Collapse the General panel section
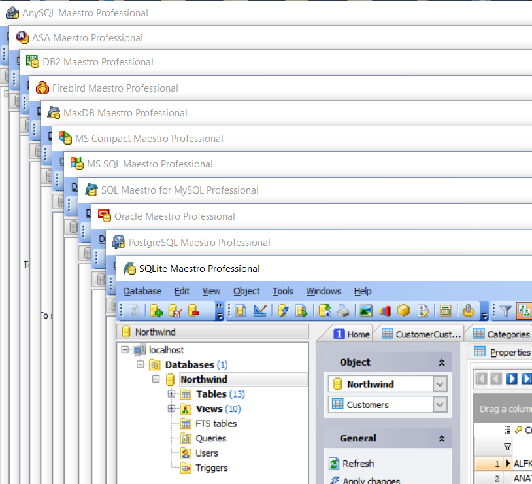 pos(442,439)
